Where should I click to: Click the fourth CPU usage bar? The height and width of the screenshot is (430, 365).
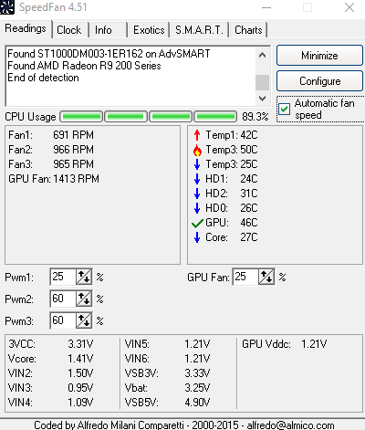pos(215,117)
